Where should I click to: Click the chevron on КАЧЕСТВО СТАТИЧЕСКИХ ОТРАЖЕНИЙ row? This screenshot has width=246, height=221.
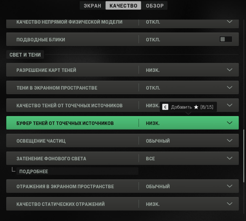coord(230,204)
